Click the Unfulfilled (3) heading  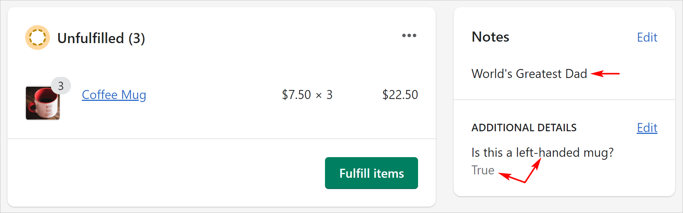click(101, 38)
